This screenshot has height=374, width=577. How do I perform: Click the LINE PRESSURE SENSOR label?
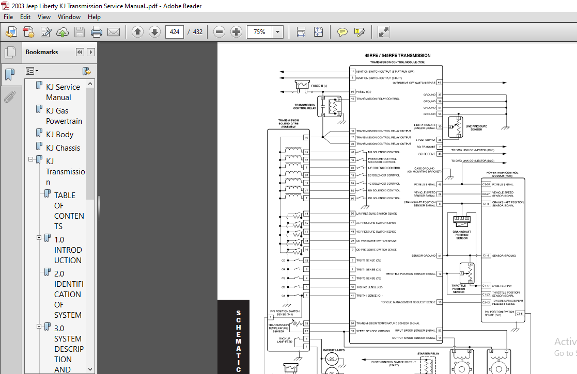(476, 128)
